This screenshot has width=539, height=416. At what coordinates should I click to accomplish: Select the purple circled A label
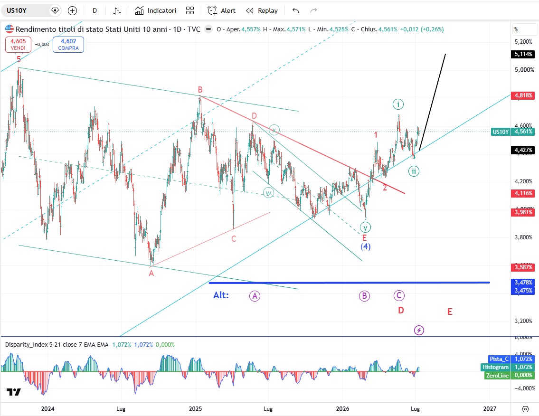coord(255,296)
